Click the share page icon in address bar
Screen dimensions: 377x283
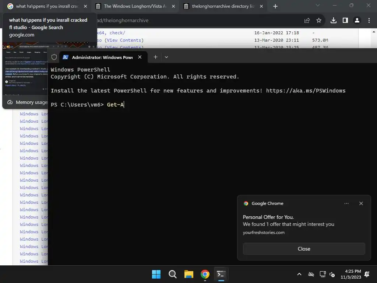coord(307,21)
